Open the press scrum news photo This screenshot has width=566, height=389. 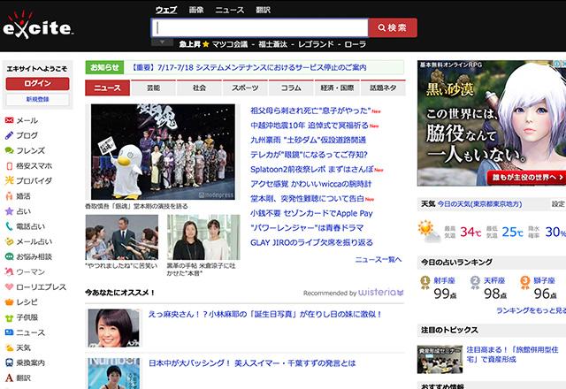click(x=122, y=238)
